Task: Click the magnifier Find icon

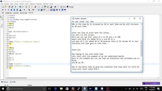Action: coord(39,7)
